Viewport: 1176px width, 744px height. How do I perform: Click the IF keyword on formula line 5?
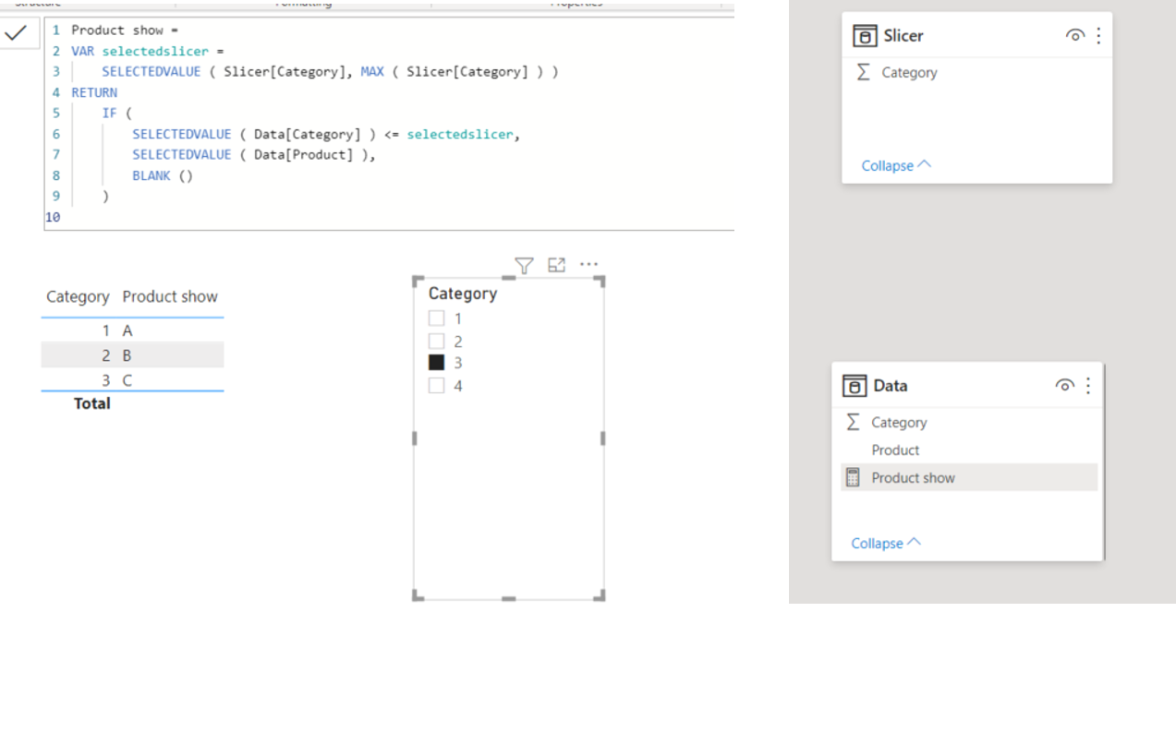click(x=109, y=113)
